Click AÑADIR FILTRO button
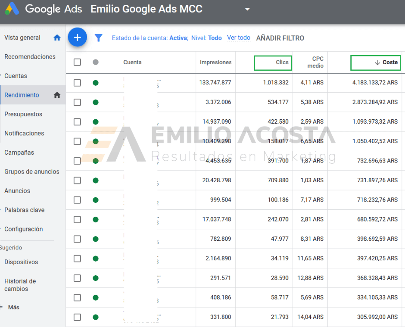405x327 pixels. (x=280, y=38)
